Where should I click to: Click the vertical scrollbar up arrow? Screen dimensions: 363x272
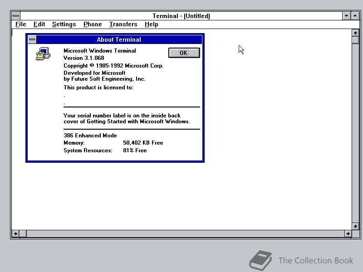pos(355,33)
